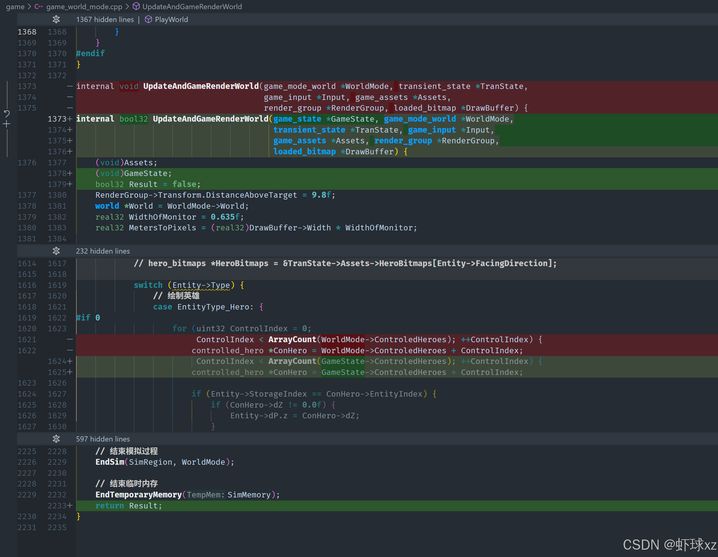The width and height of the screenshot is (718, 557).
Task: Click the C++ file icon in breadcrumb
Action: [38, 7]
